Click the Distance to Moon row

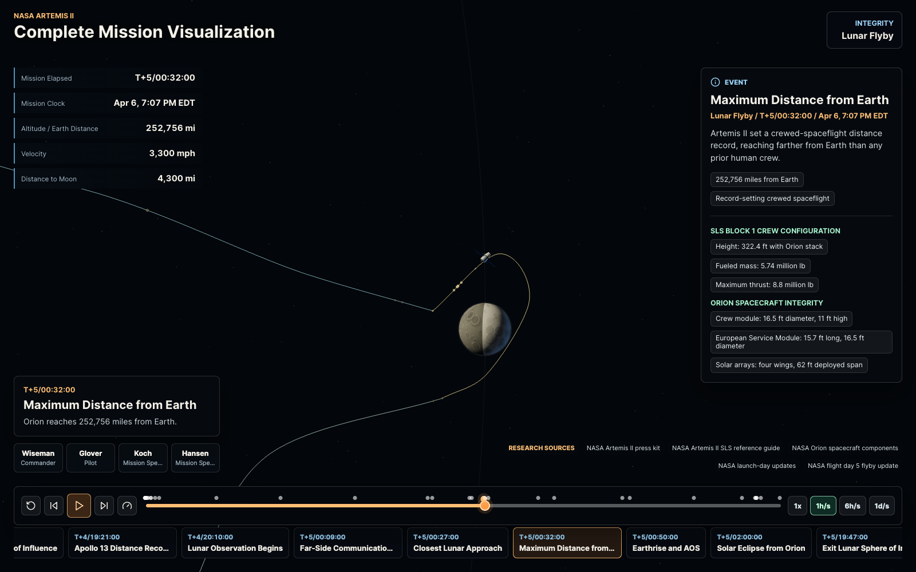(108, 178)
